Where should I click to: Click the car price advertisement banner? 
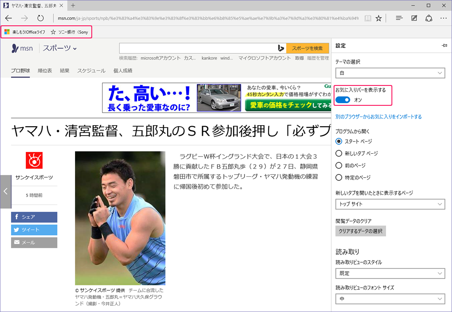(x=217, y=98)
